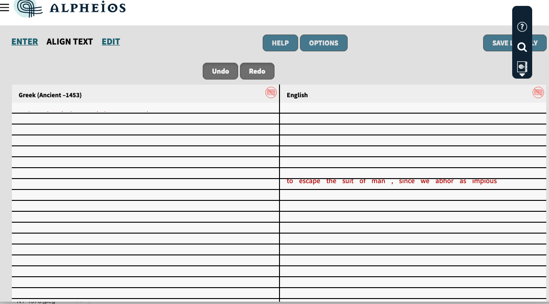Open the question-mark help icon on dark toolbar
The image size is (549, 304).
[x=522, y=27]
